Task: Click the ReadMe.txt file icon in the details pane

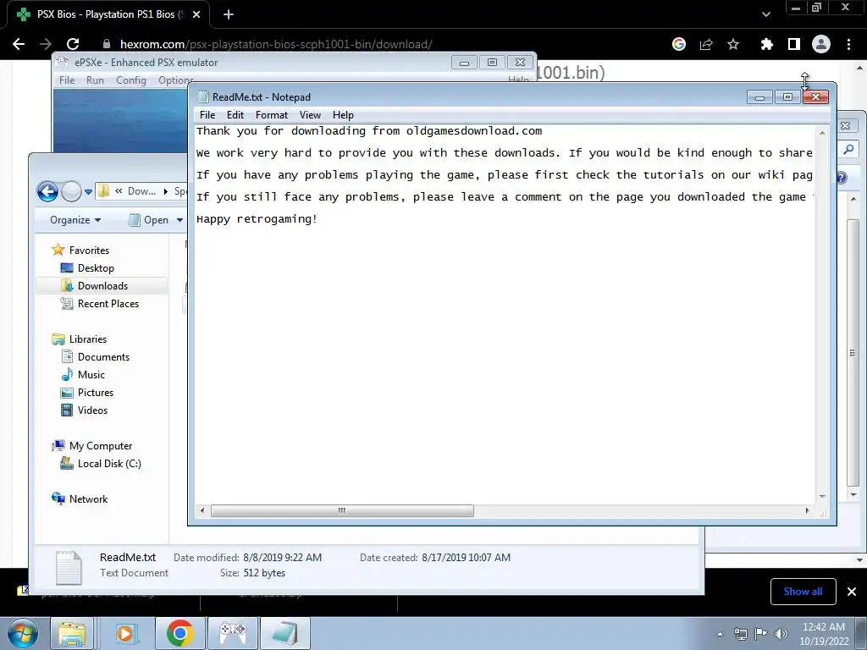Action: pos(69,567)
